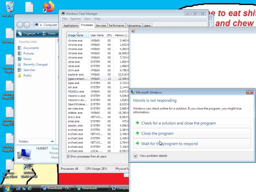Switch to the Services tab

pos(101,25)
